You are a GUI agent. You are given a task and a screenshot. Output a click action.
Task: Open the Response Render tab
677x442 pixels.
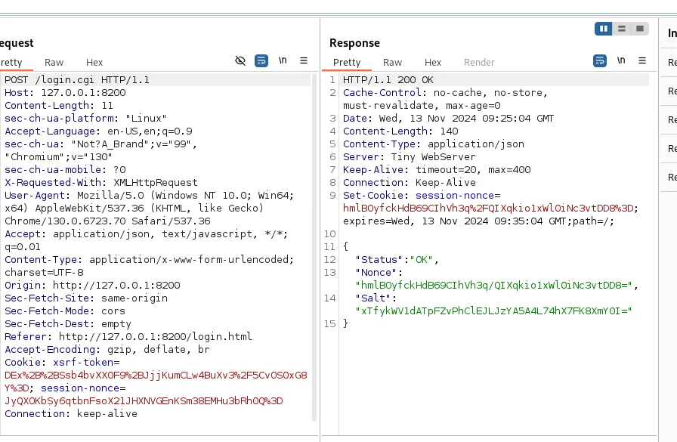[x=479, y=63]
